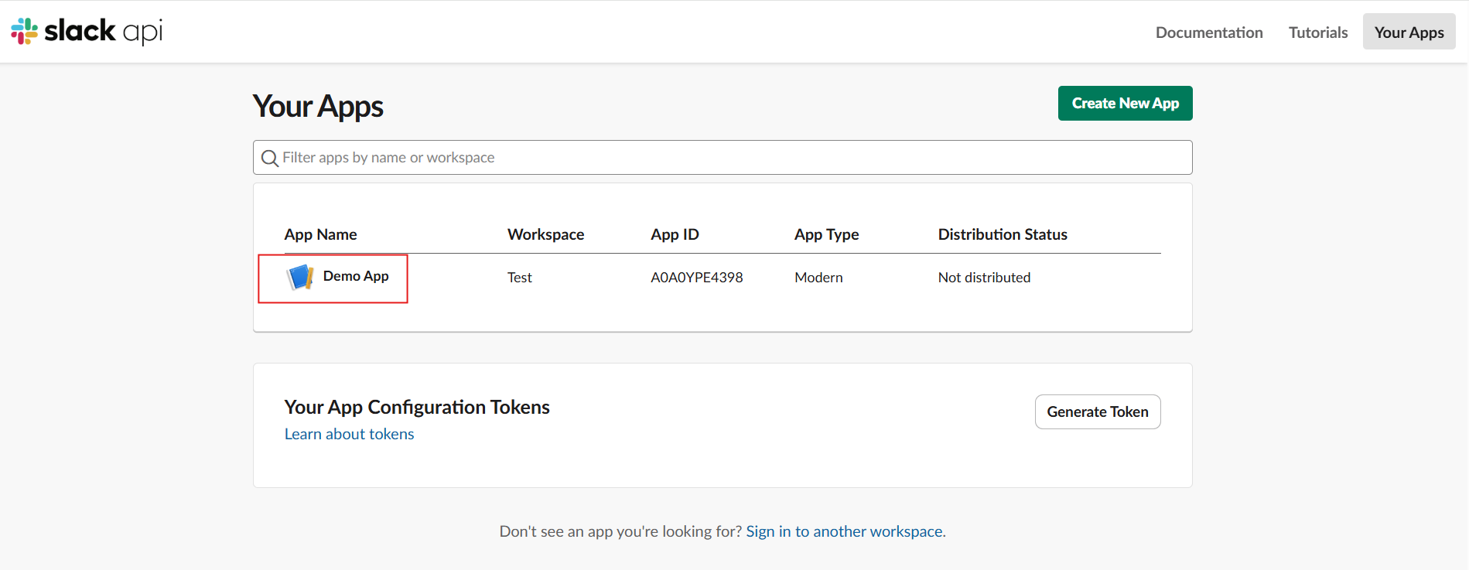This screenshot has height=570, width=1469.
Task: Select the Your Apps navigation tab
Action: tap(1409, 32)
